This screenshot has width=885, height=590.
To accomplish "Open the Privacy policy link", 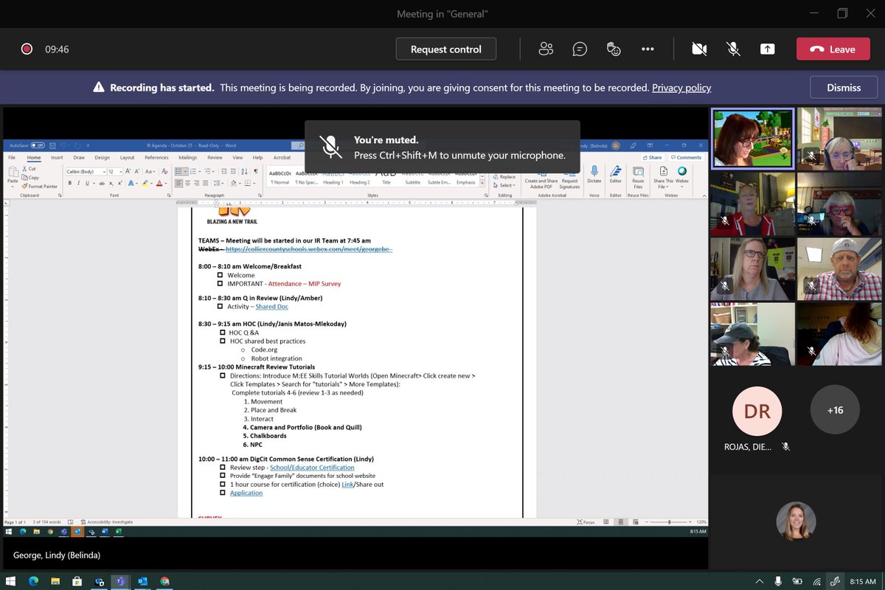I will pyautogui.click(x=681, y=87).
